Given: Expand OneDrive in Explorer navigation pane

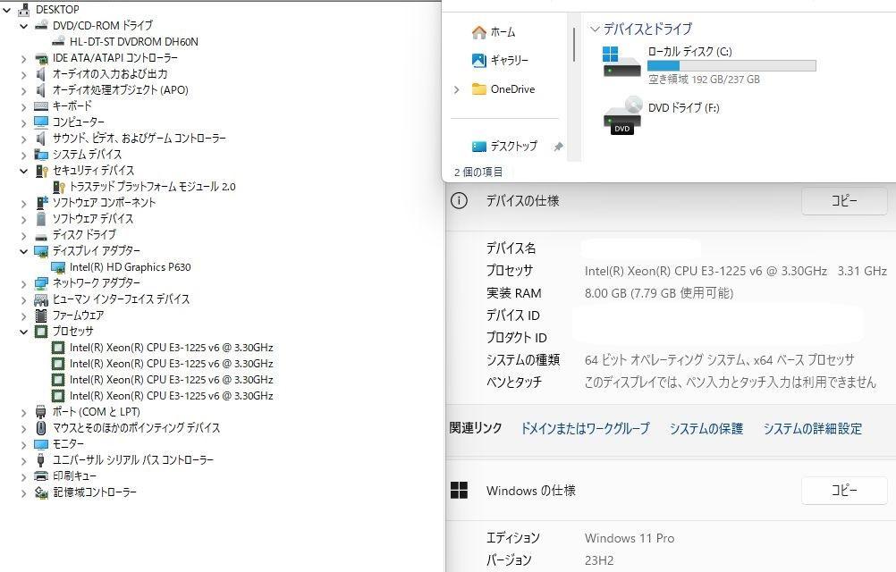Looking at the screenshot, I should point(457,89).
